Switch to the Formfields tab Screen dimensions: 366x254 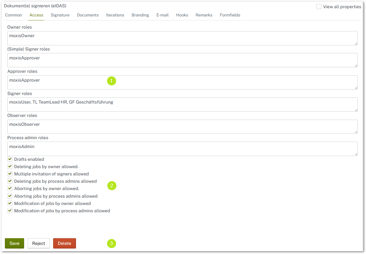(230, 15)
